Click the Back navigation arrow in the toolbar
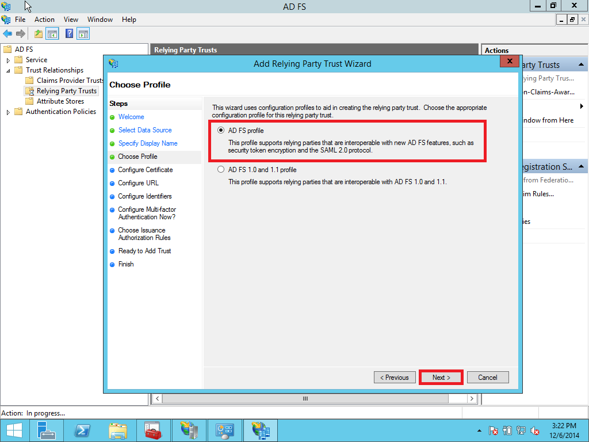The width and height of the screenshot is (589, 442). (x=8, y=33)
